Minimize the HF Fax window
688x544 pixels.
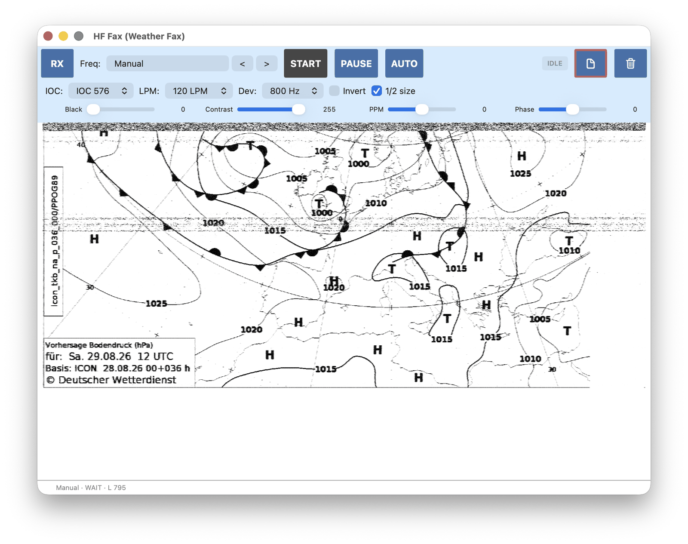pos(63,36)
